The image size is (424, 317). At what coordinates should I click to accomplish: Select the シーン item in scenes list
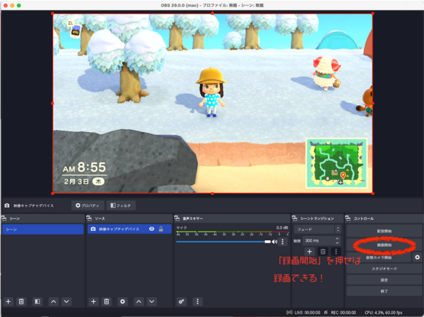(x=43, y=229)
